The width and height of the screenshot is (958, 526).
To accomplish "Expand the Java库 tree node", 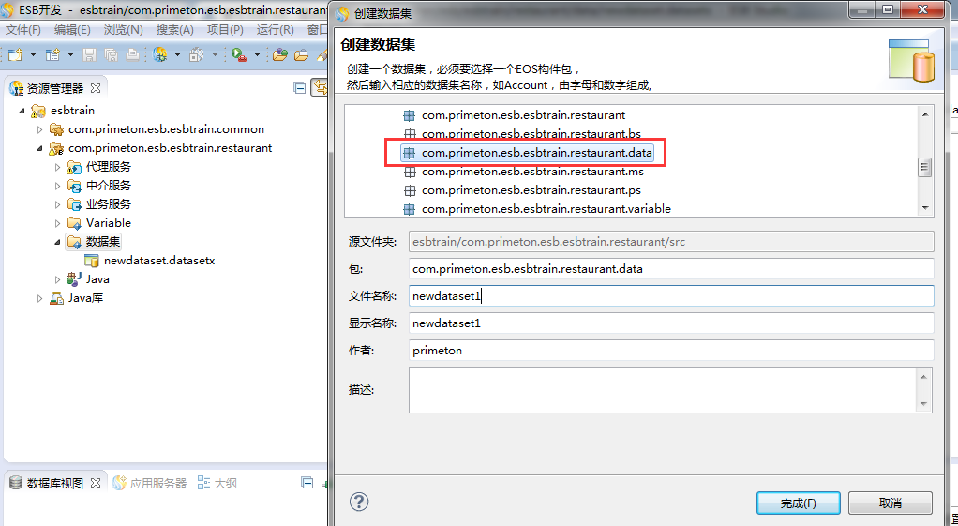I will click(x=39, y=298).
